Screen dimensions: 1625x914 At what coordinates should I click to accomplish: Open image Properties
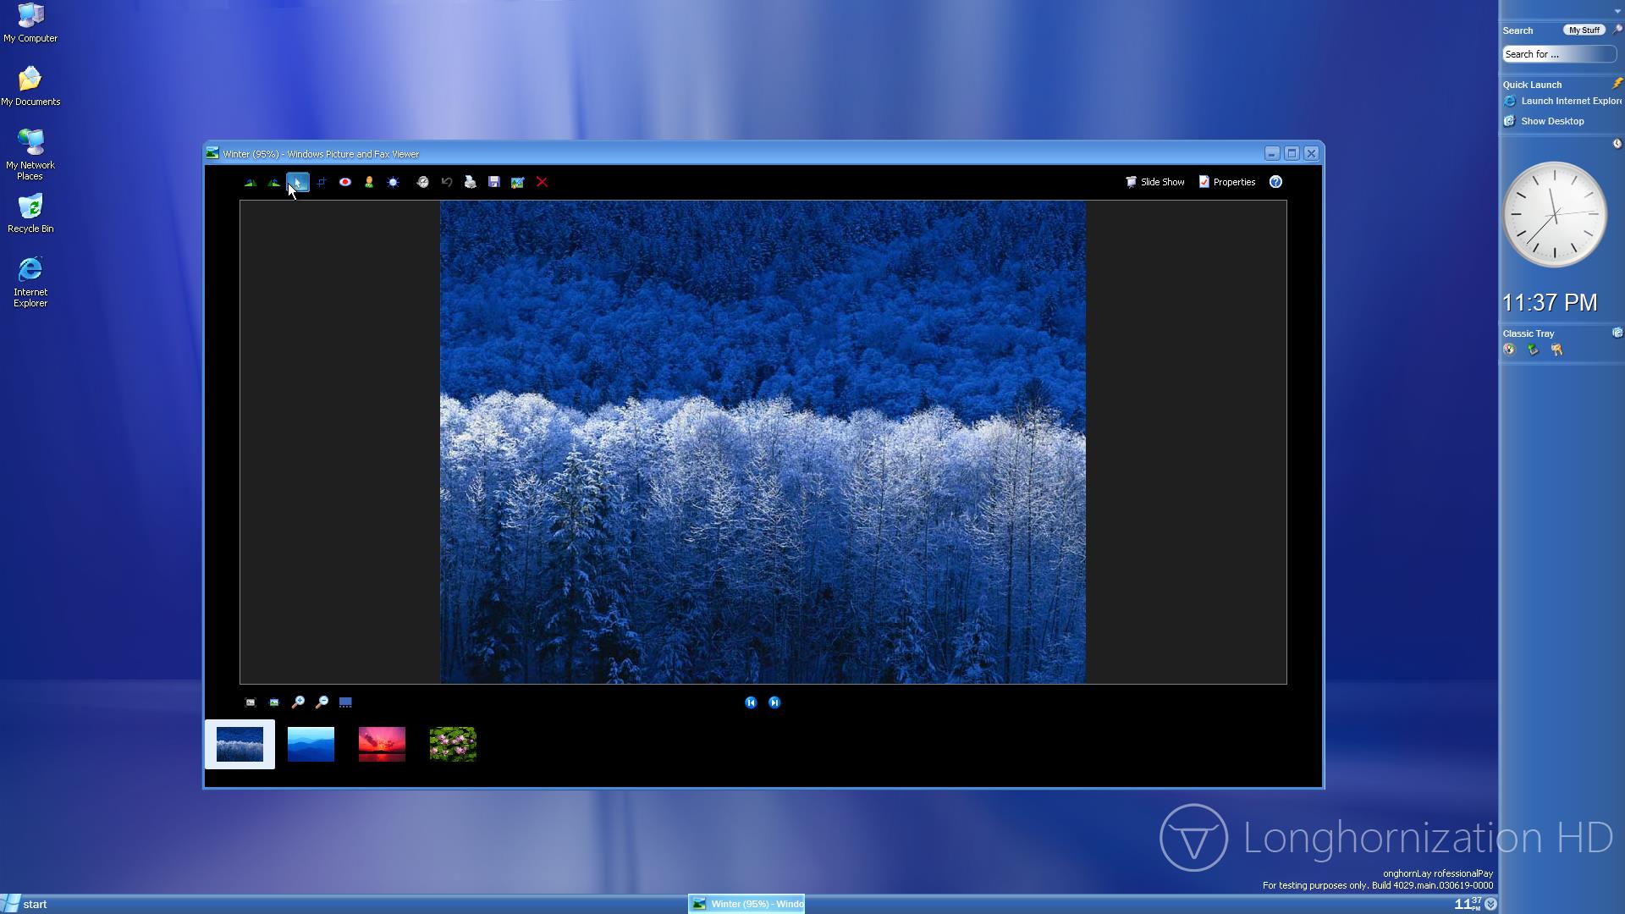tap(1227, 182)
